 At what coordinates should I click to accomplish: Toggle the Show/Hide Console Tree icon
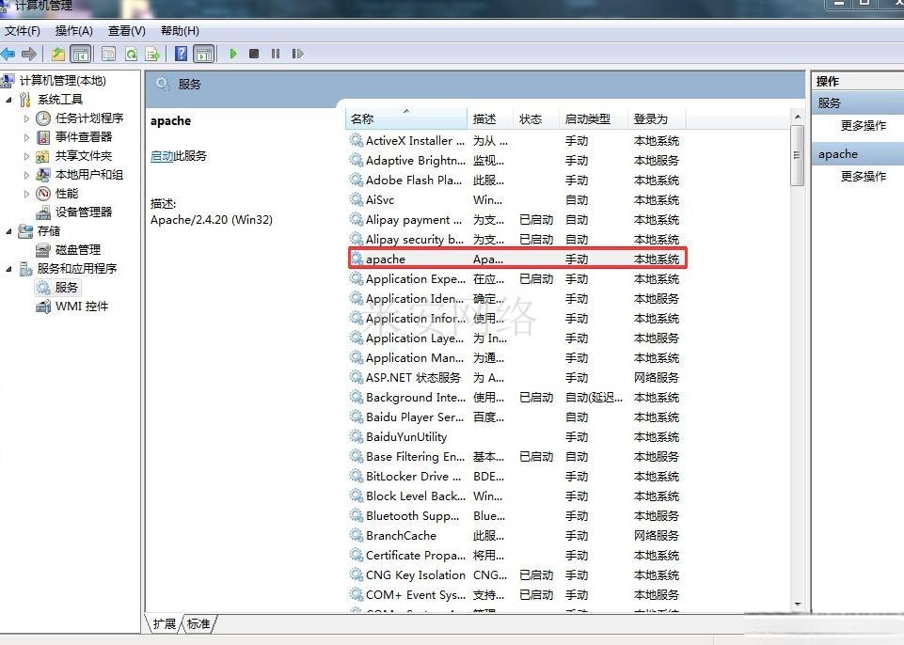pos(81,55)
